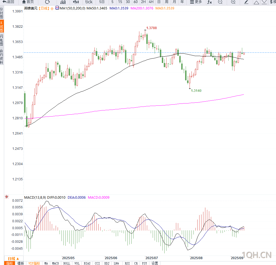Click the red sun icon by MACD panel
The image size is (276, 265).
point(7,197)
